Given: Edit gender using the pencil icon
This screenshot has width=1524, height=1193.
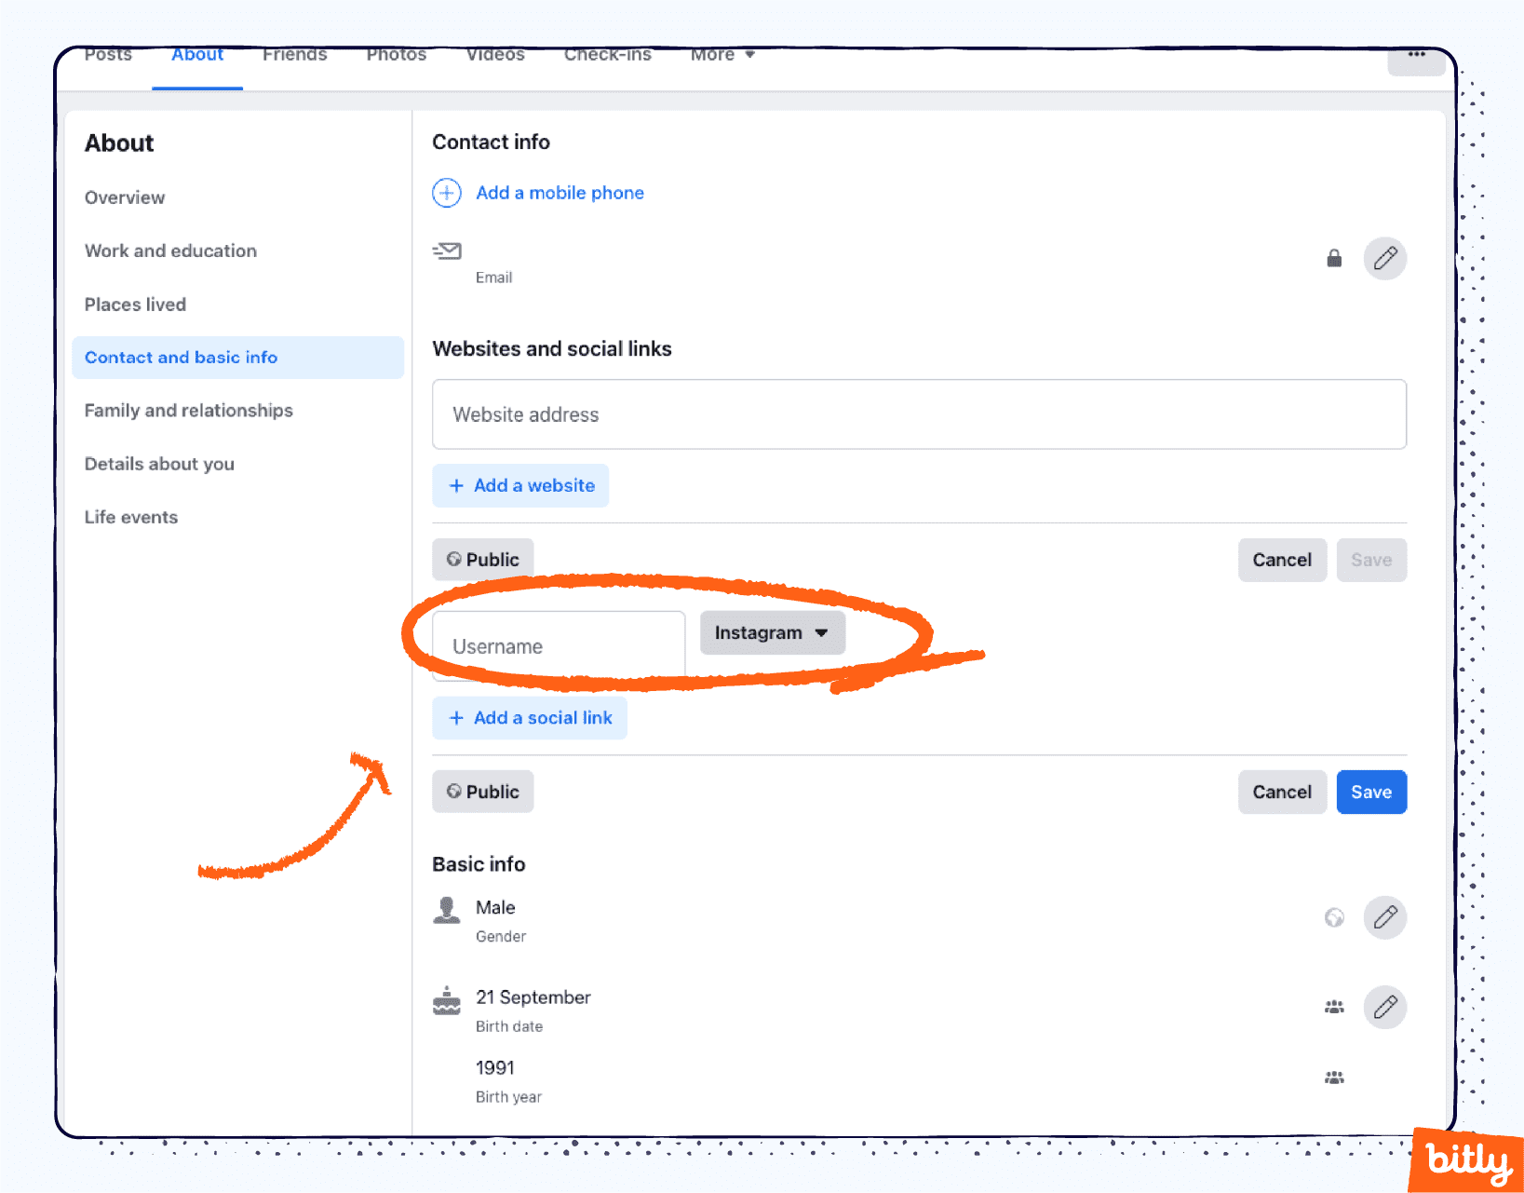Looking at the screenshot, I should click(x=1384, y=917).
